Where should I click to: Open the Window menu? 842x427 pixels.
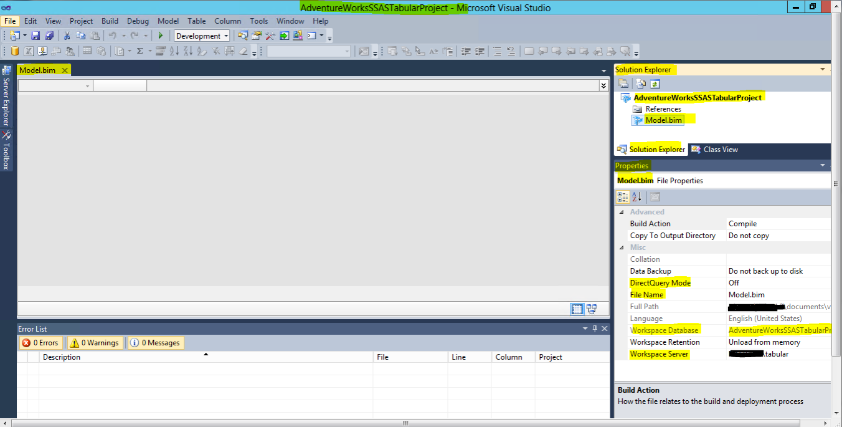290,21
